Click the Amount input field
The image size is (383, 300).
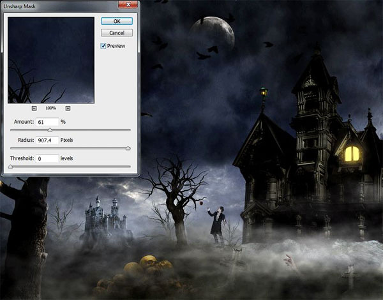pos(47,122)
